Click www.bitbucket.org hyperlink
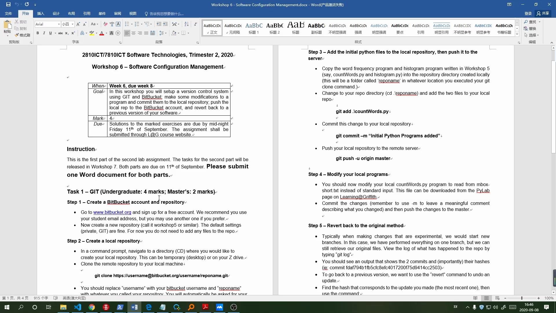 pyautogui.click(x=112, y=212)
